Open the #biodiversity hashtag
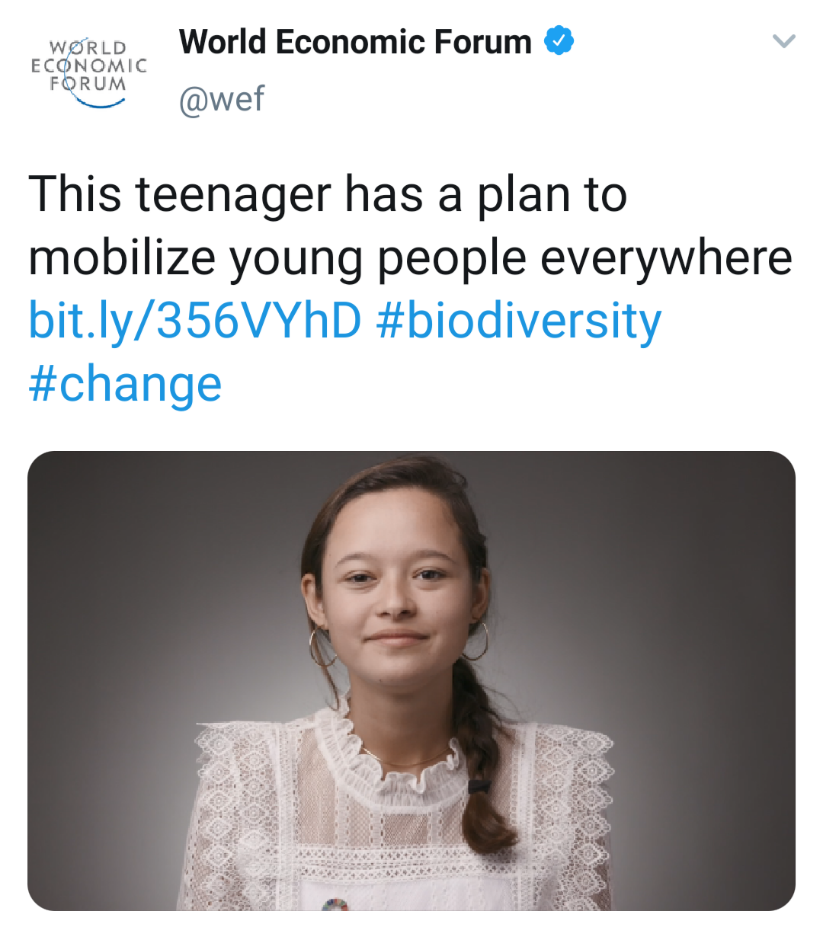 [x=519, y=321]
